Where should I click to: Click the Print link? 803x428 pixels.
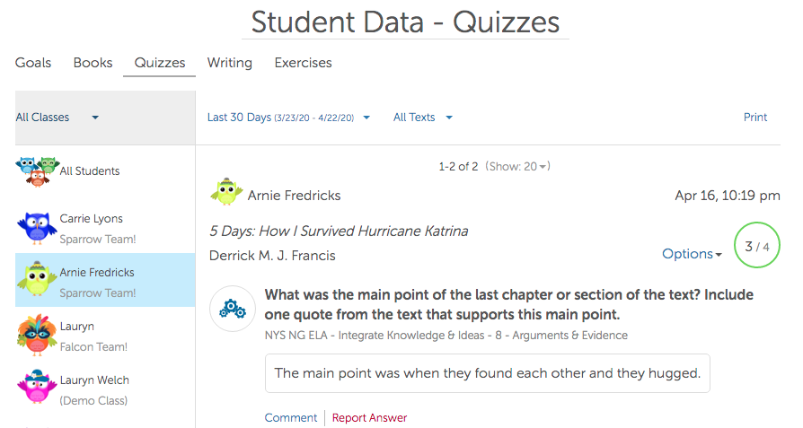click(x=755, y=118)
